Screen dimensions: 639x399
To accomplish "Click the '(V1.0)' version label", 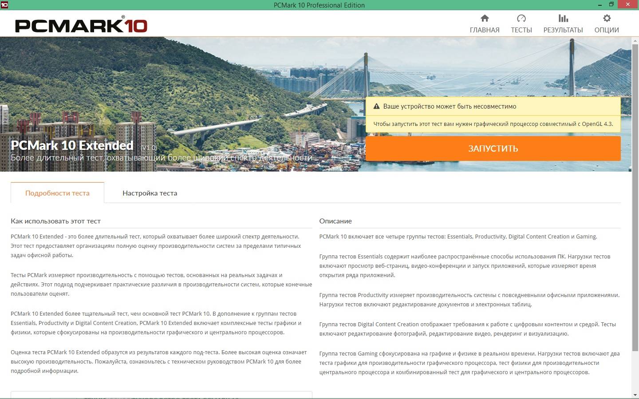I will coord(149,147).
